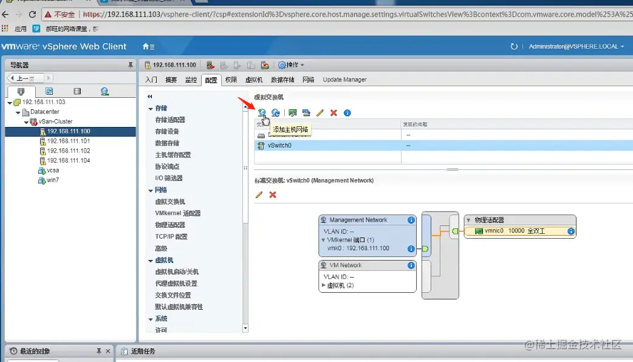Click the Add Host Networking globe icon
Viewport: 633px width, 362px height.
click(262, 112)
